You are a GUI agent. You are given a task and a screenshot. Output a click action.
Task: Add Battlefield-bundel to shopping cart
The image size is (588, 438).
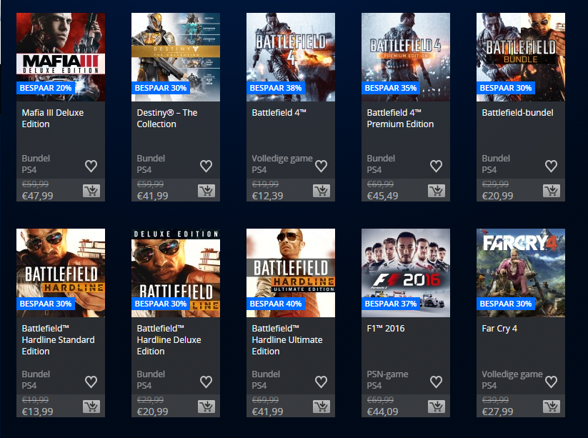551,191
